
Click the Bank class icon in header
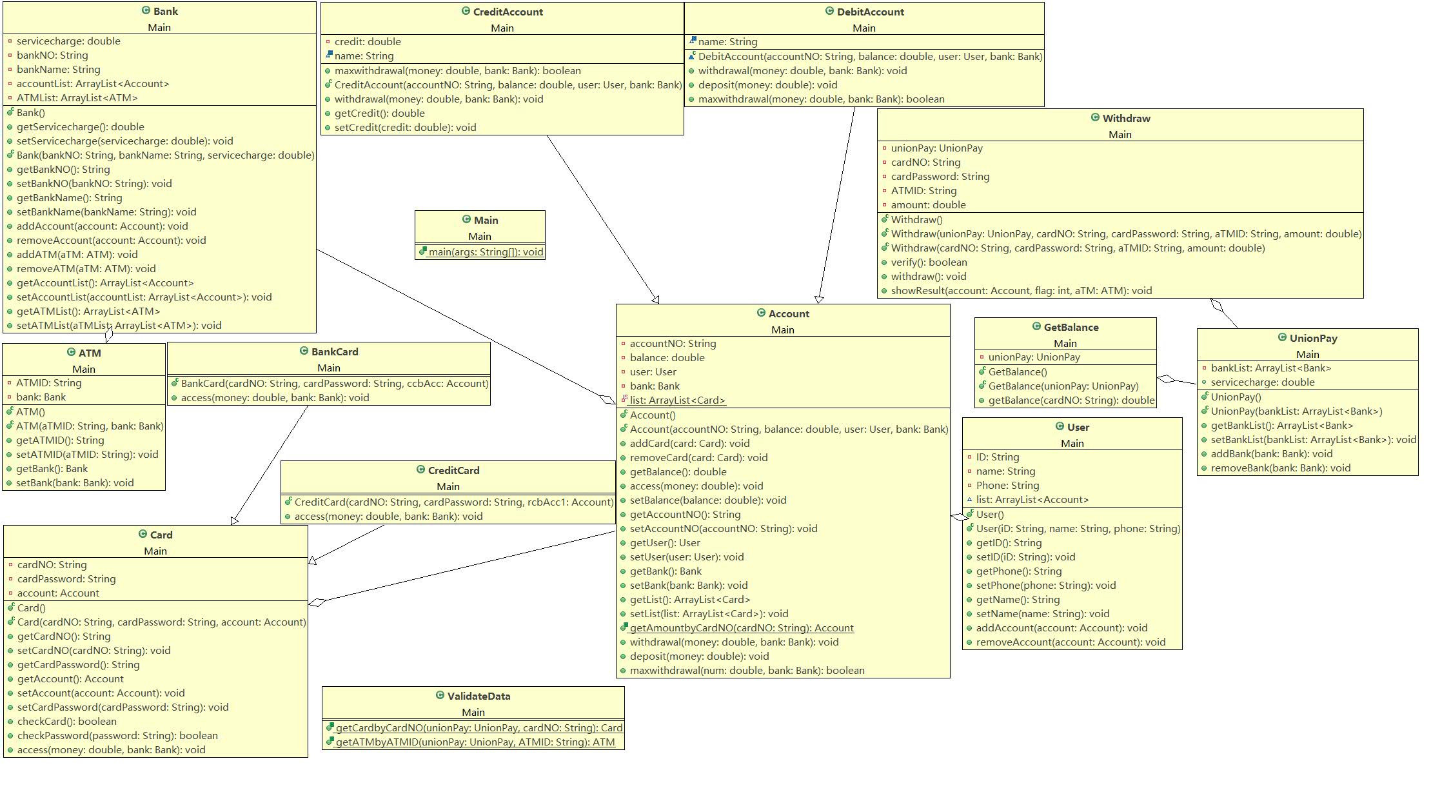coord(146,11)
